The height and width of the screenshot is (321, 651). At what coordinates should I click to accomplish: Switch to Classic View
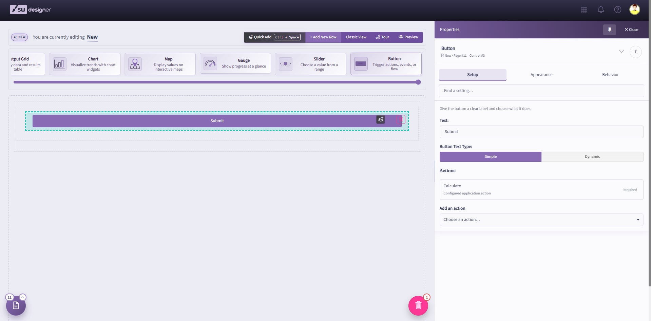click(356, 37)
